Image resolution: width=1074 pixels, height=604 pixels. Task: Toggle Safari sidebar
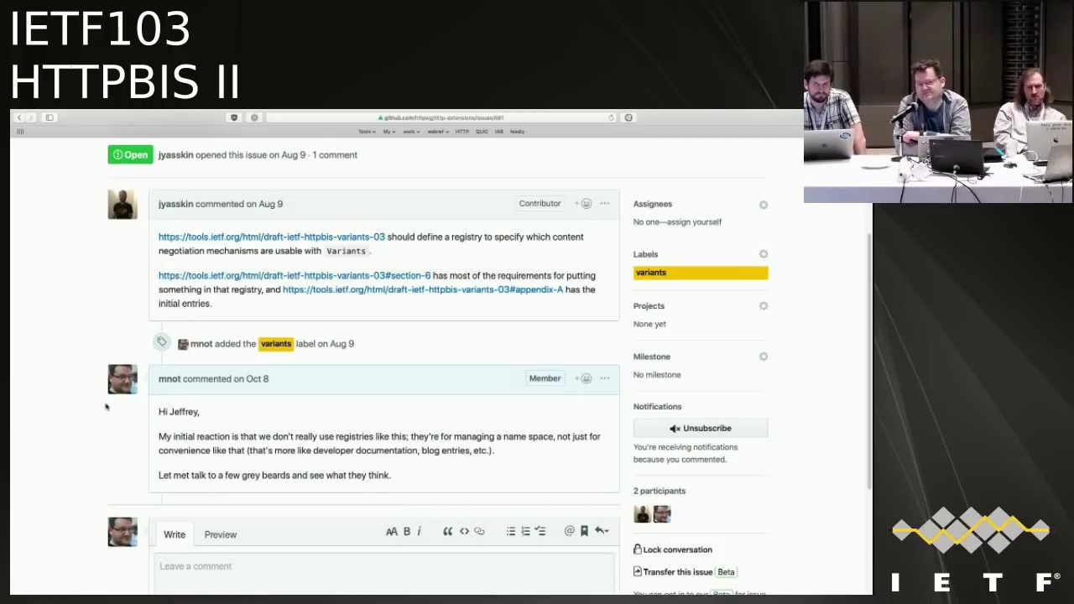(x=50, y=117)
